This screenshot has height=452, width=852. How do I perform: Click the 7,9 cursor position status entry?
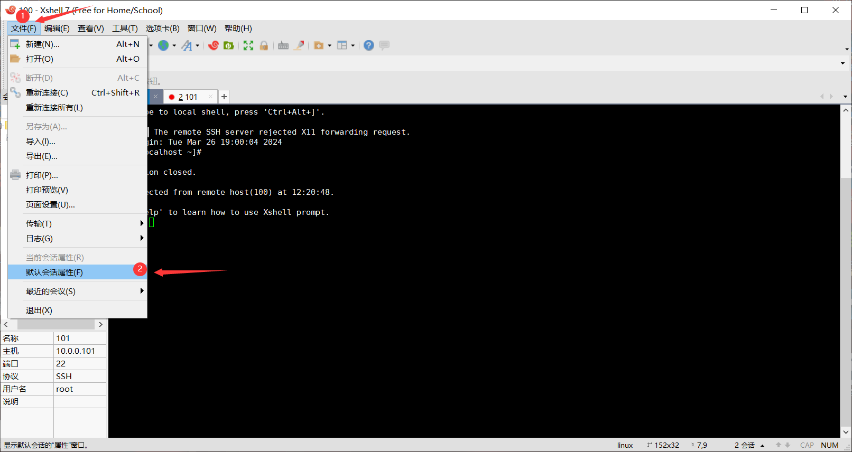(x=699, y=445)
